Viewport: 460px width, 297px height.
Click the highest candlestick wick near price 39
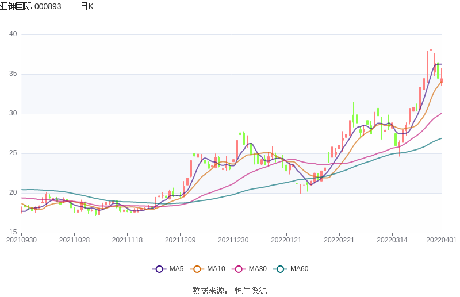(x=431, y=44)
